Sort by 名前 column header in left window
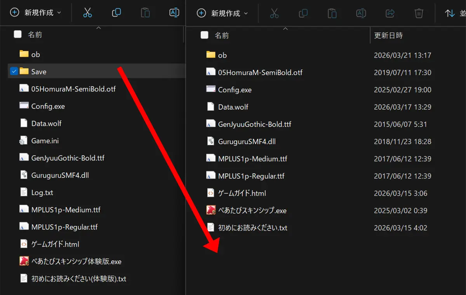Image resolution: width=466 pixels, height=295 pixels. coord(35,35)
